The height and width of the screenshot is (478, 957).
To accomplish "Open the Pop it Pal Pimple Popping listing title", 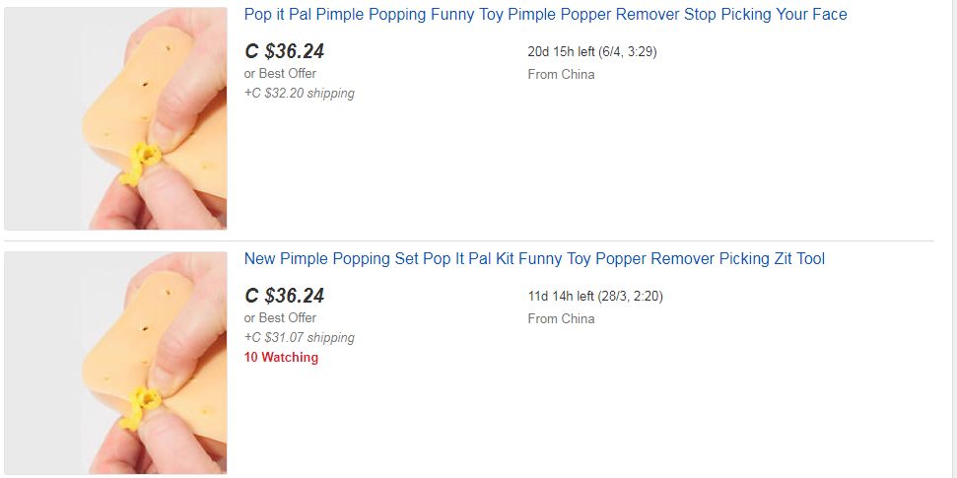I will (545, 15).
